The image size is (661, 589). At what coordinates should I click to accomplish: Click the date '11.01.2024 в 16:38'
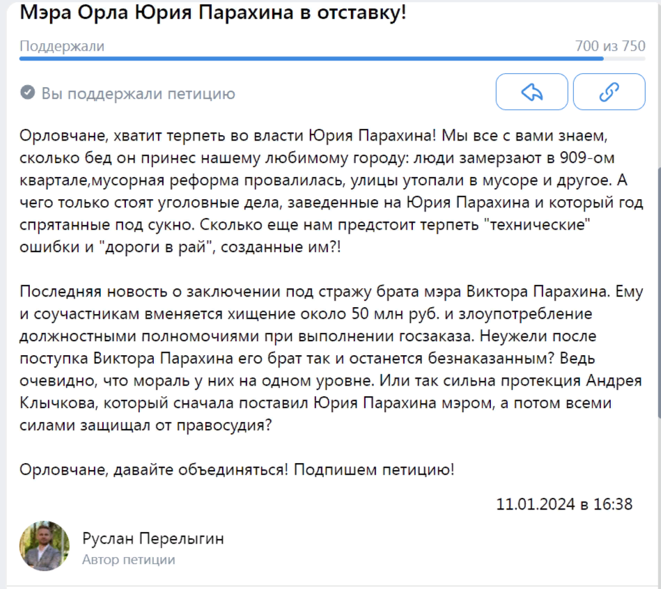(x=564, y=504)
